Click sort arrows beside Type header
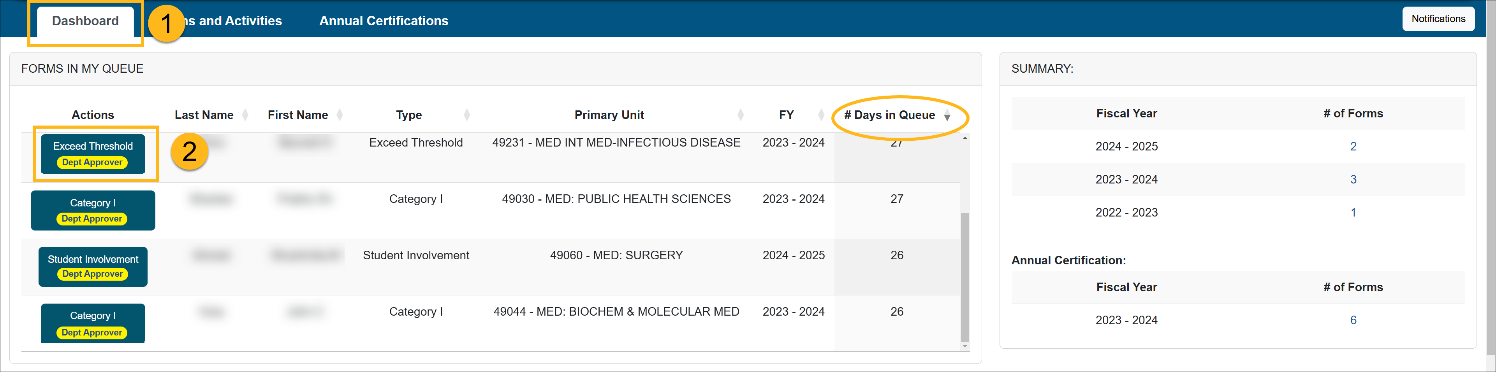The width and height of the screenshot is (1496, 372). coord(466,115)
